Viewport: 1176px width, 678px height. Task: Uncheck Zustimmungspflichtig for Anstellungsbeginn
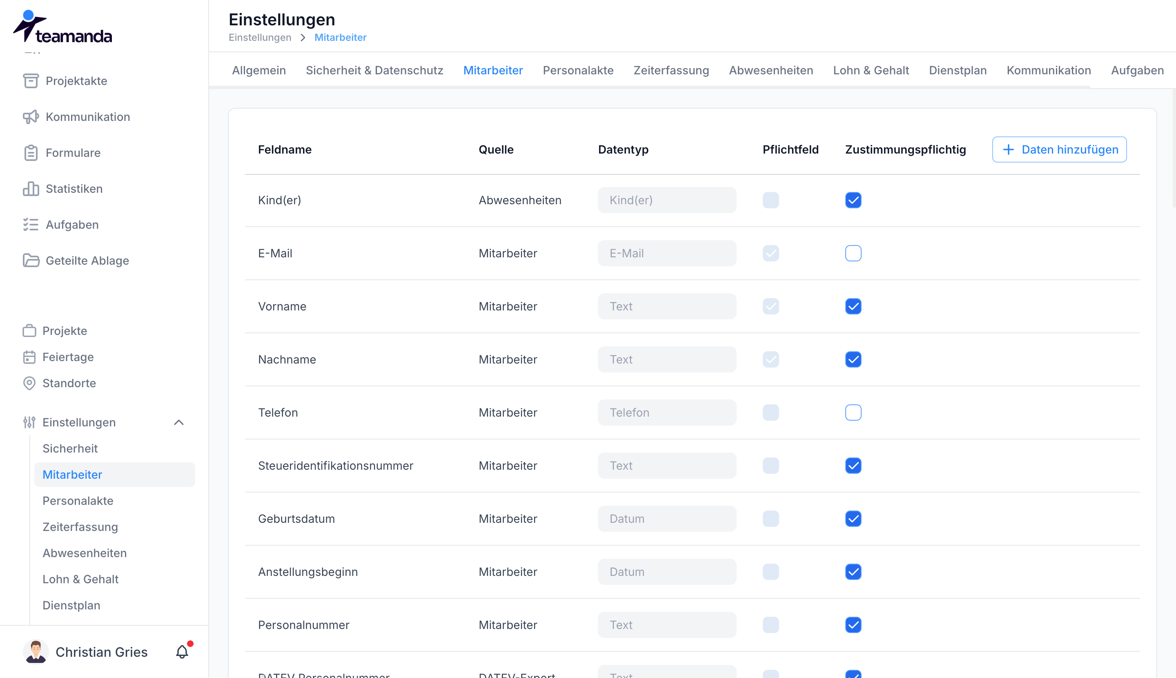click(853, 571)
